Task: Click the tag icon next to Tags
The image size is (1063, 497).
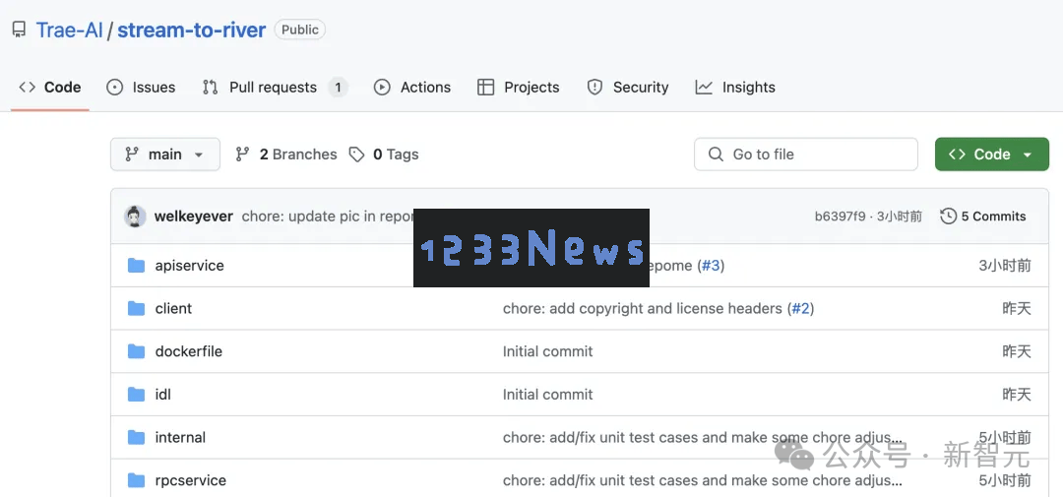Action: 356,155
